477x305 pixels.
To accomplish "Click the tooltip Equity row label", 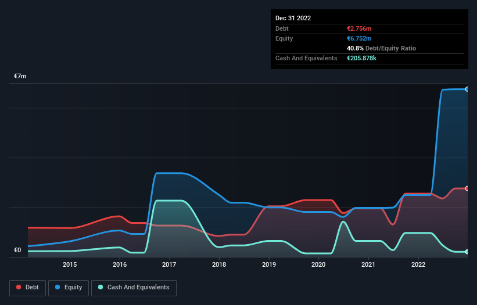I will click(284, 38).
